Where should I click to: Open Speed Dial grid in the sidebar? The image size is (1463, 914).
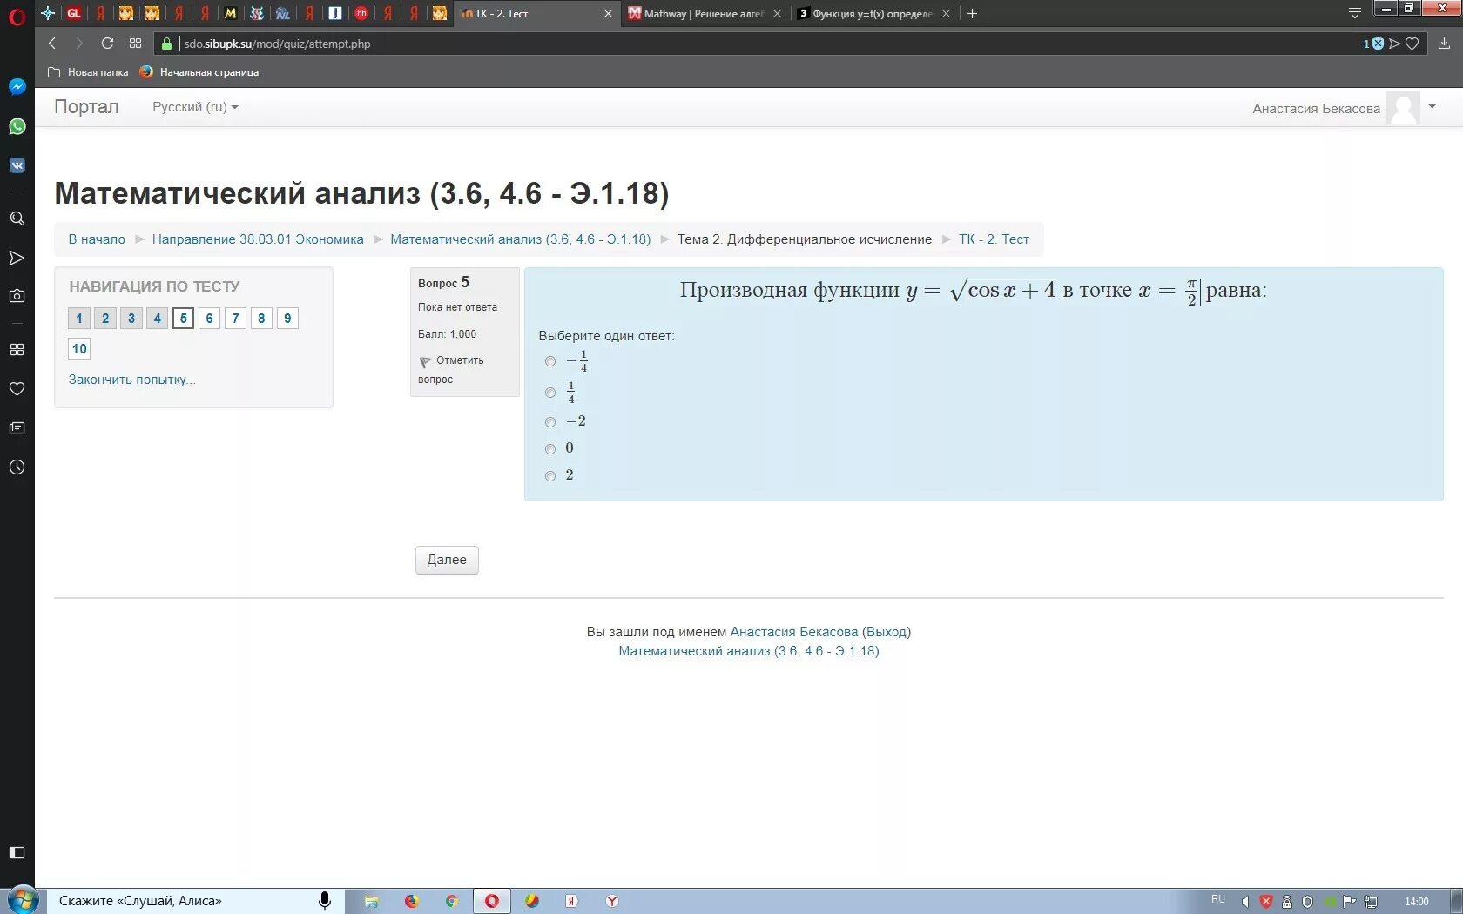17,349
